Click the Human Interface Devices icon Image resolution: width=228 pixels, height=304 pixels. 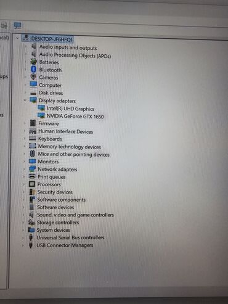coord(33,131)
